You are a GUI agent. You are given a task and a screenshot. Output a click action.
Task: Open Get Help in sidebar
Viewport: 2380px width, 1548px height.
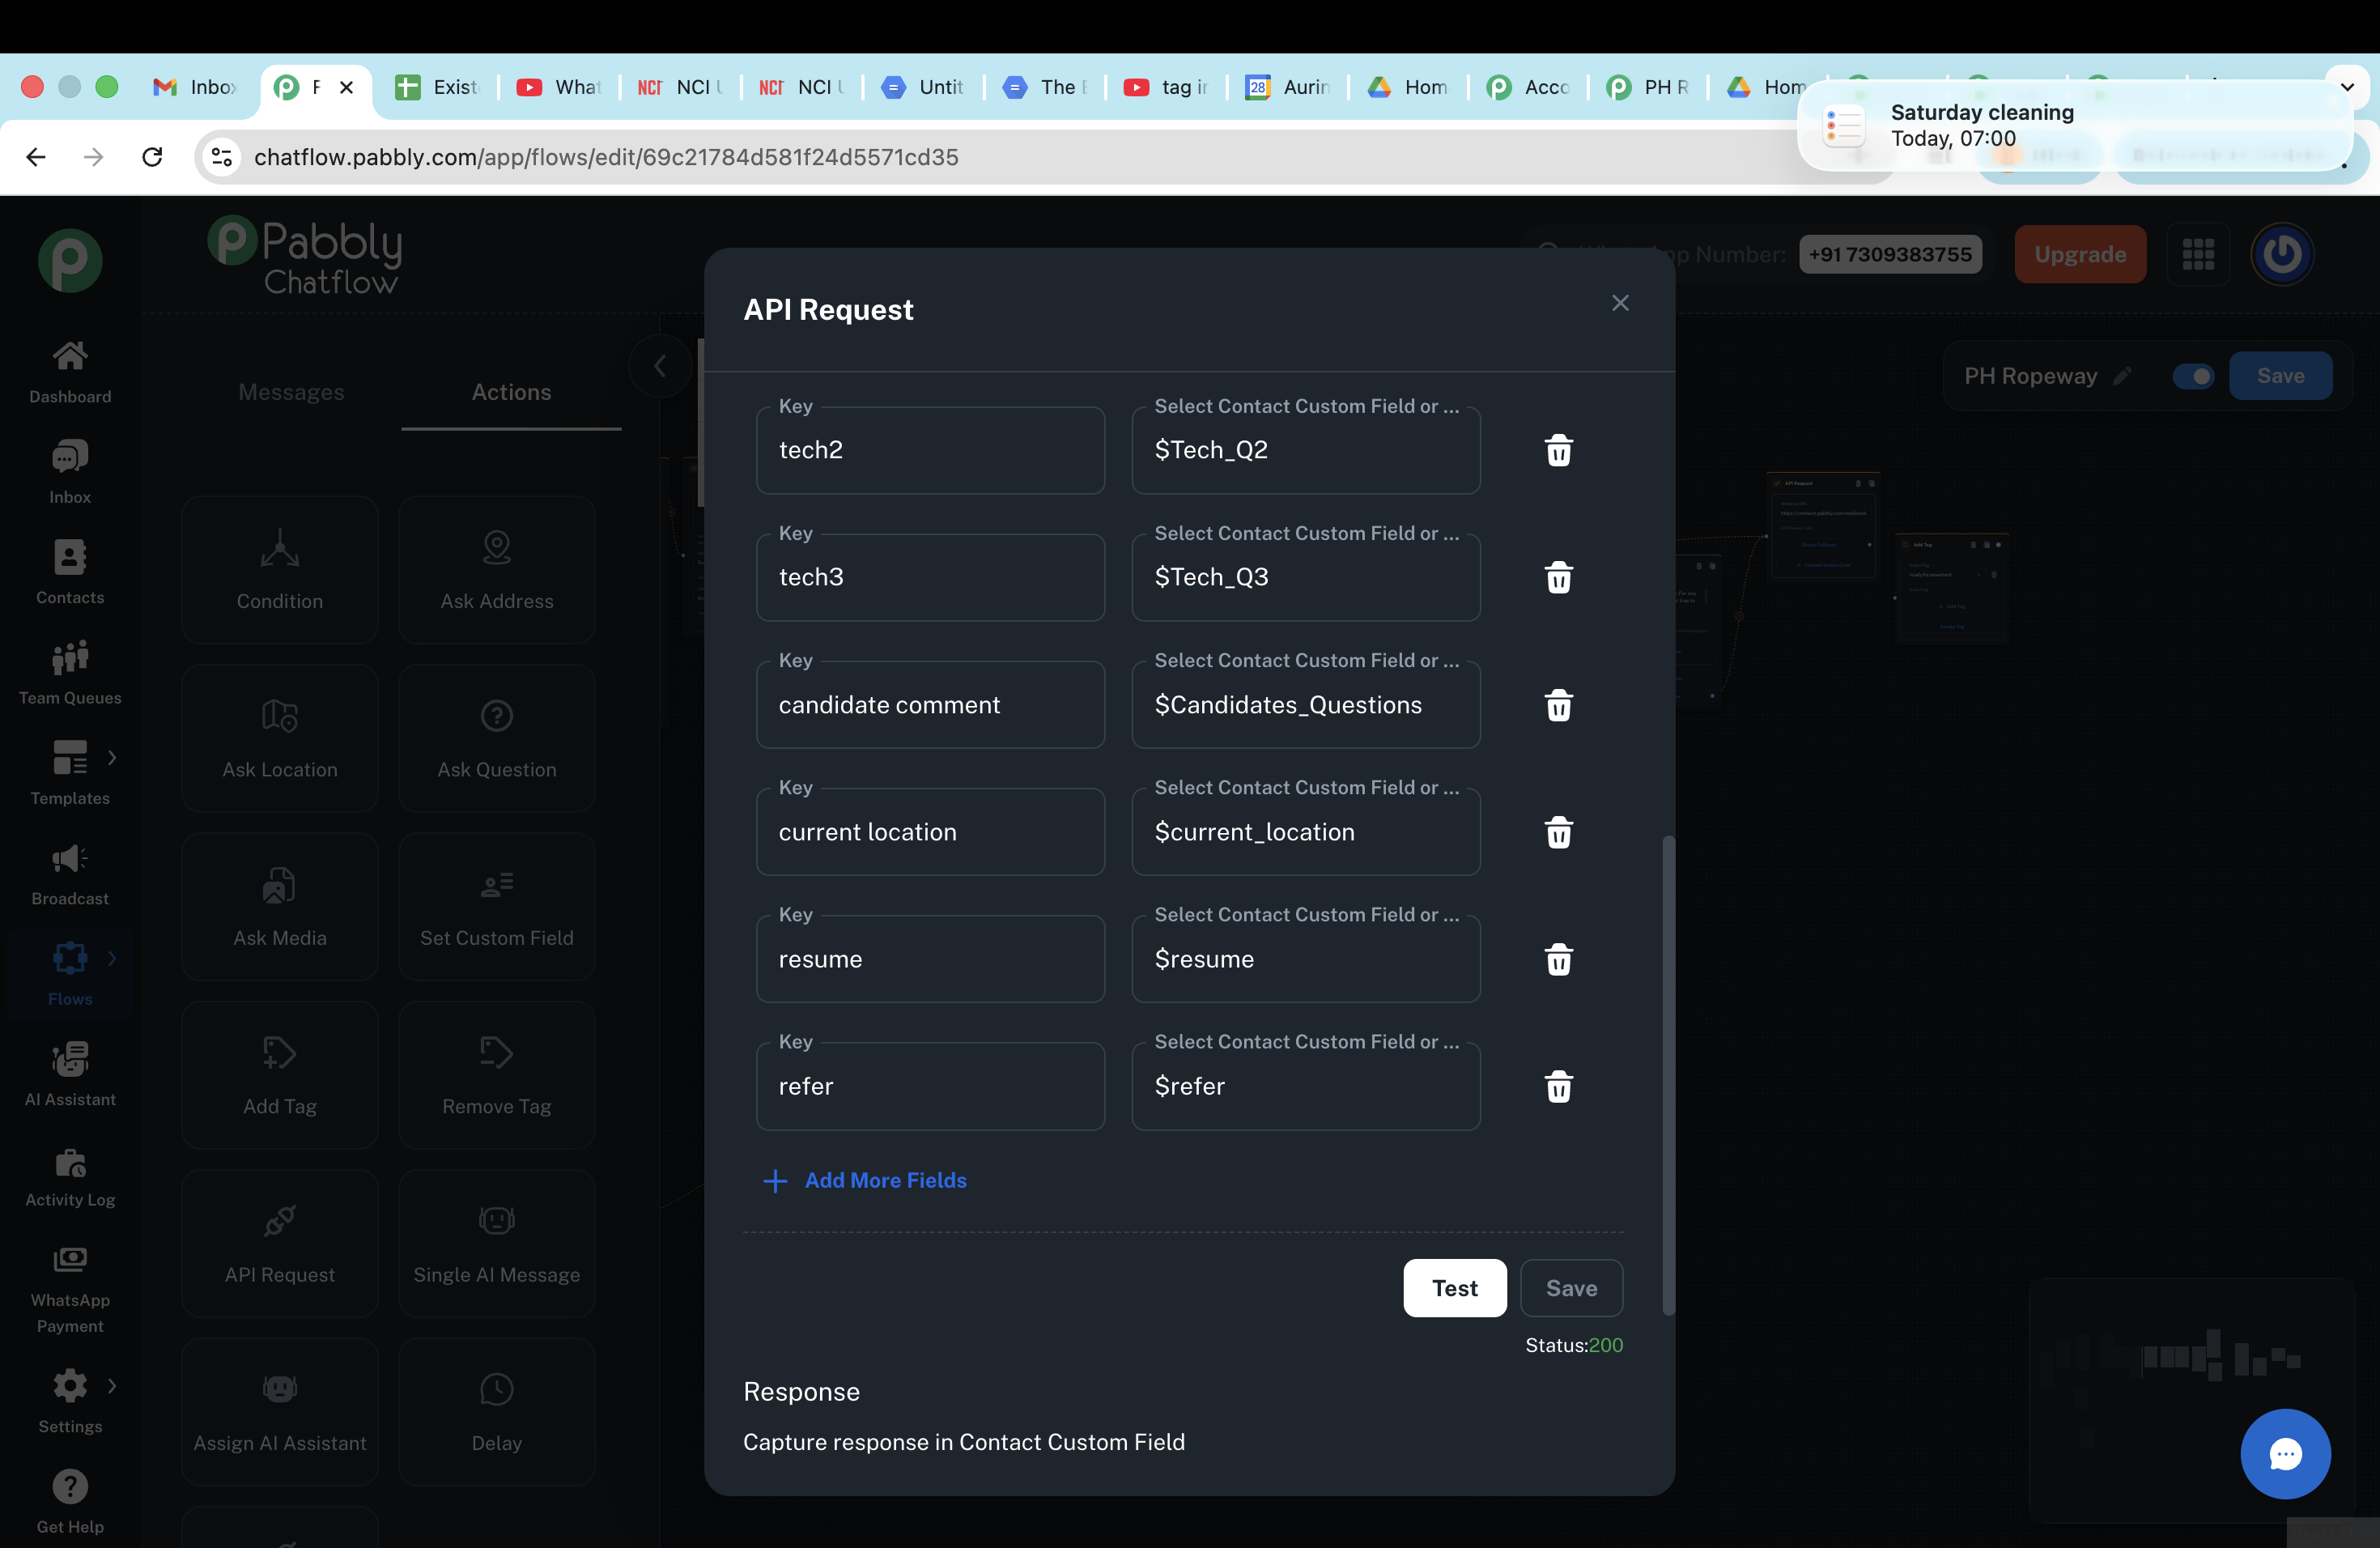[x=70, y=1501]
